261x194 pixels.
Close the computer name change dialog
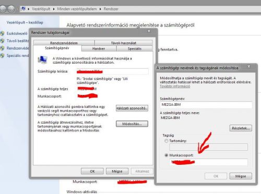[248, 66]
